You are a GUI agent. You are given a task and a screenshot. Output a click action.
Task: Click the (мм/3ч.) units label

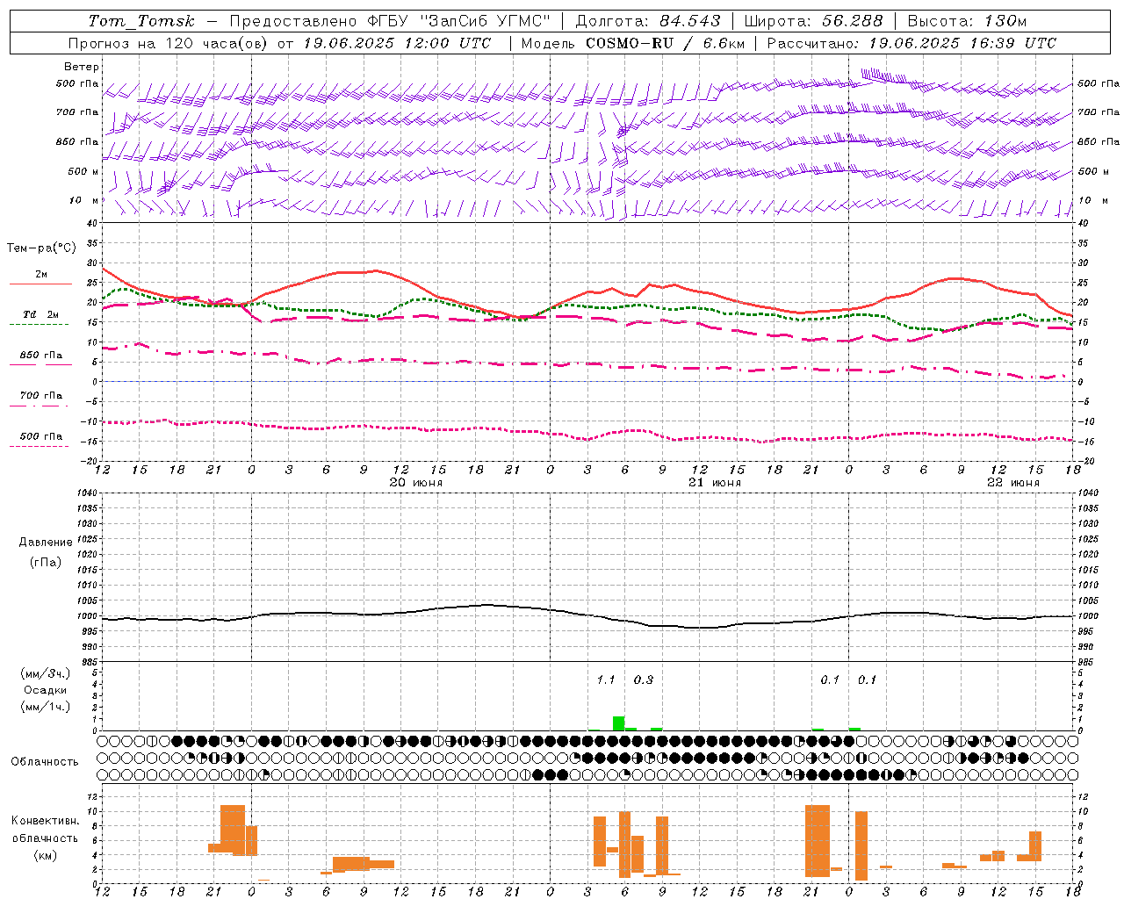[x=46, y=673]
